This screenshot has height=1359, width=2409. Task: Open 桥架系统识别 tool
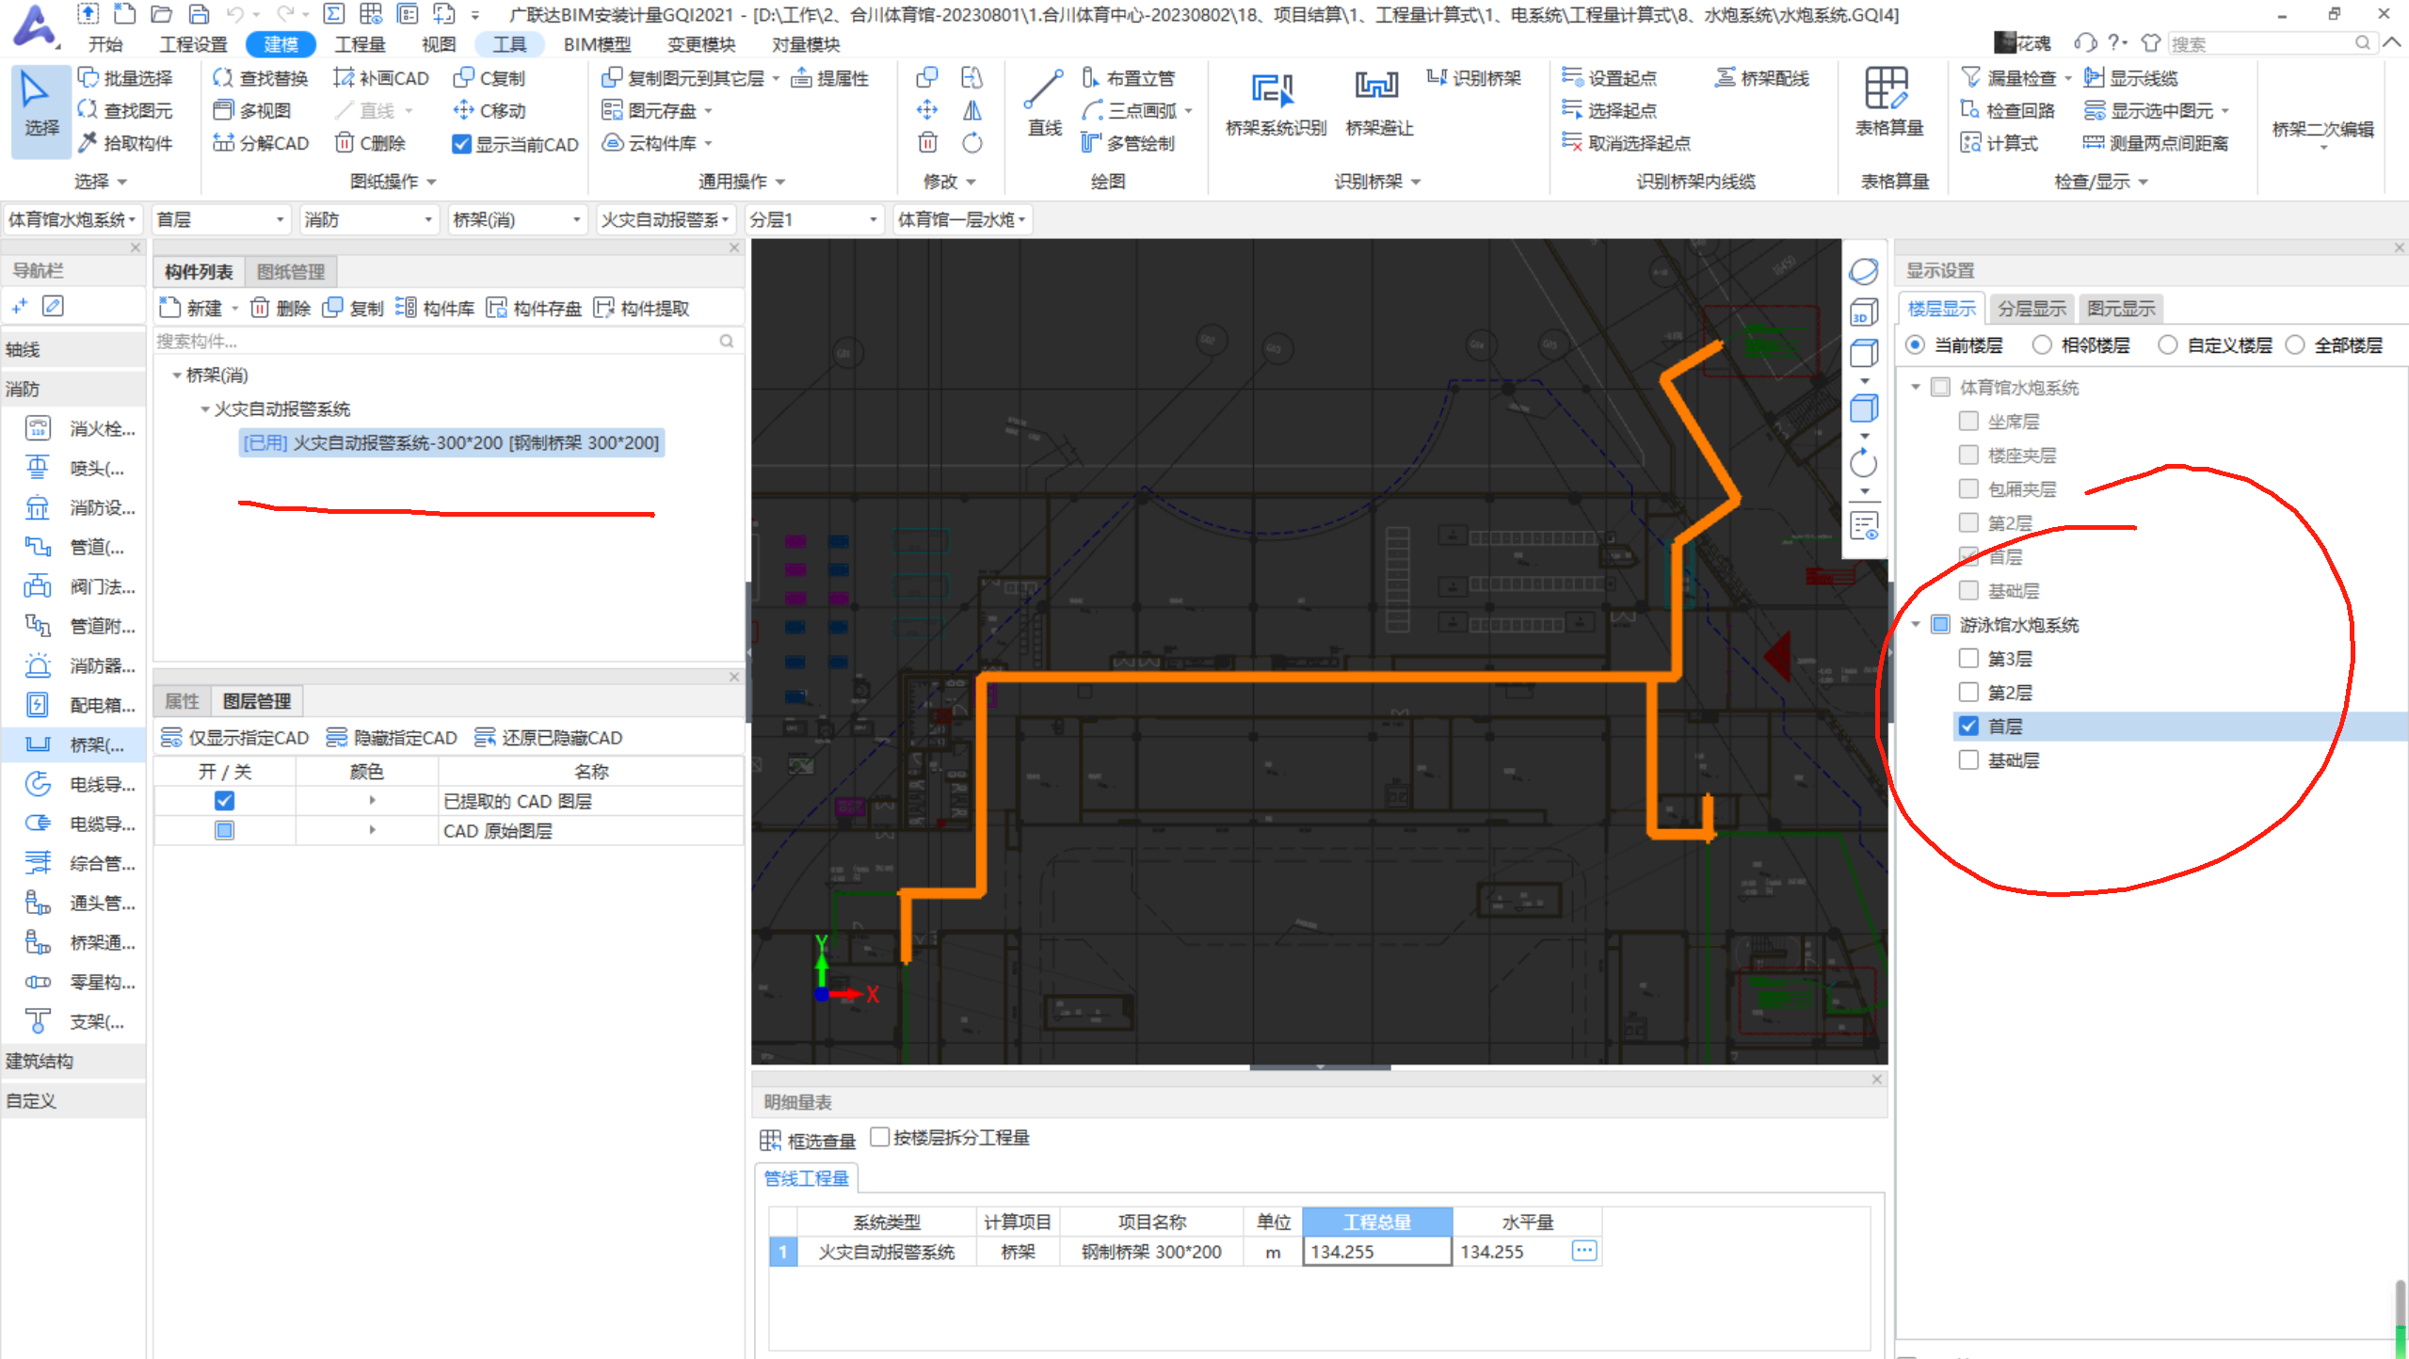[1274, 105]
